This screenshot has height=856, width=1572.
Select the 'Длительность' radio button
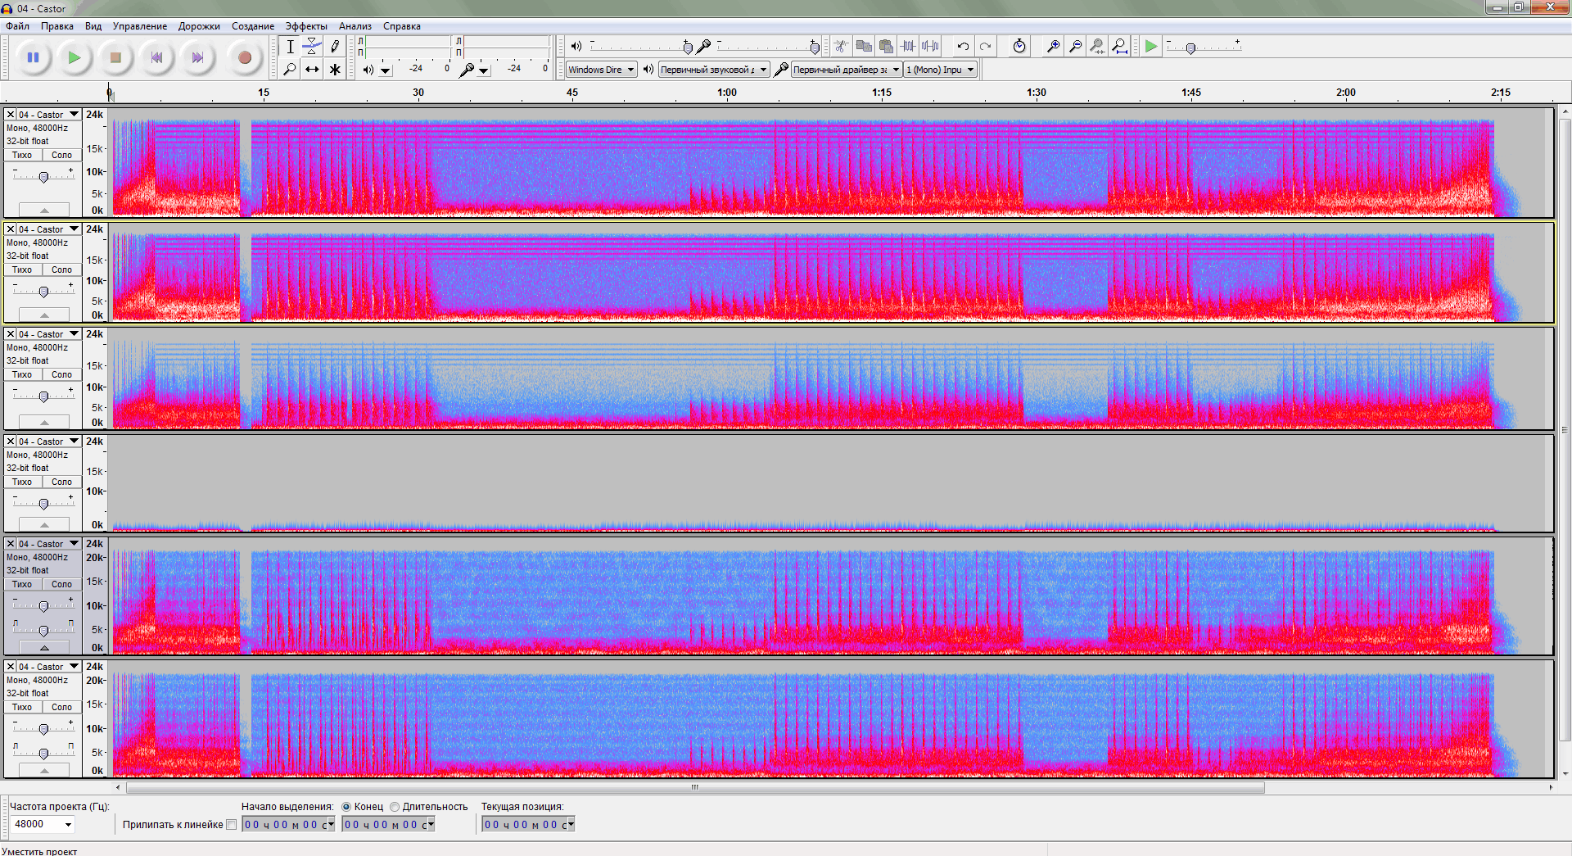pyautogui.click(x=395, y=807)
